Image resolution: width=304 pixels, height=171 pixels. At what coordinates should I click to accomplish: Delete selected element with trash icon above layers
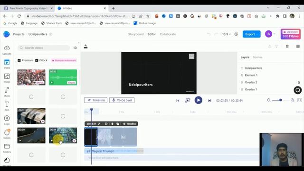point(287,47)
